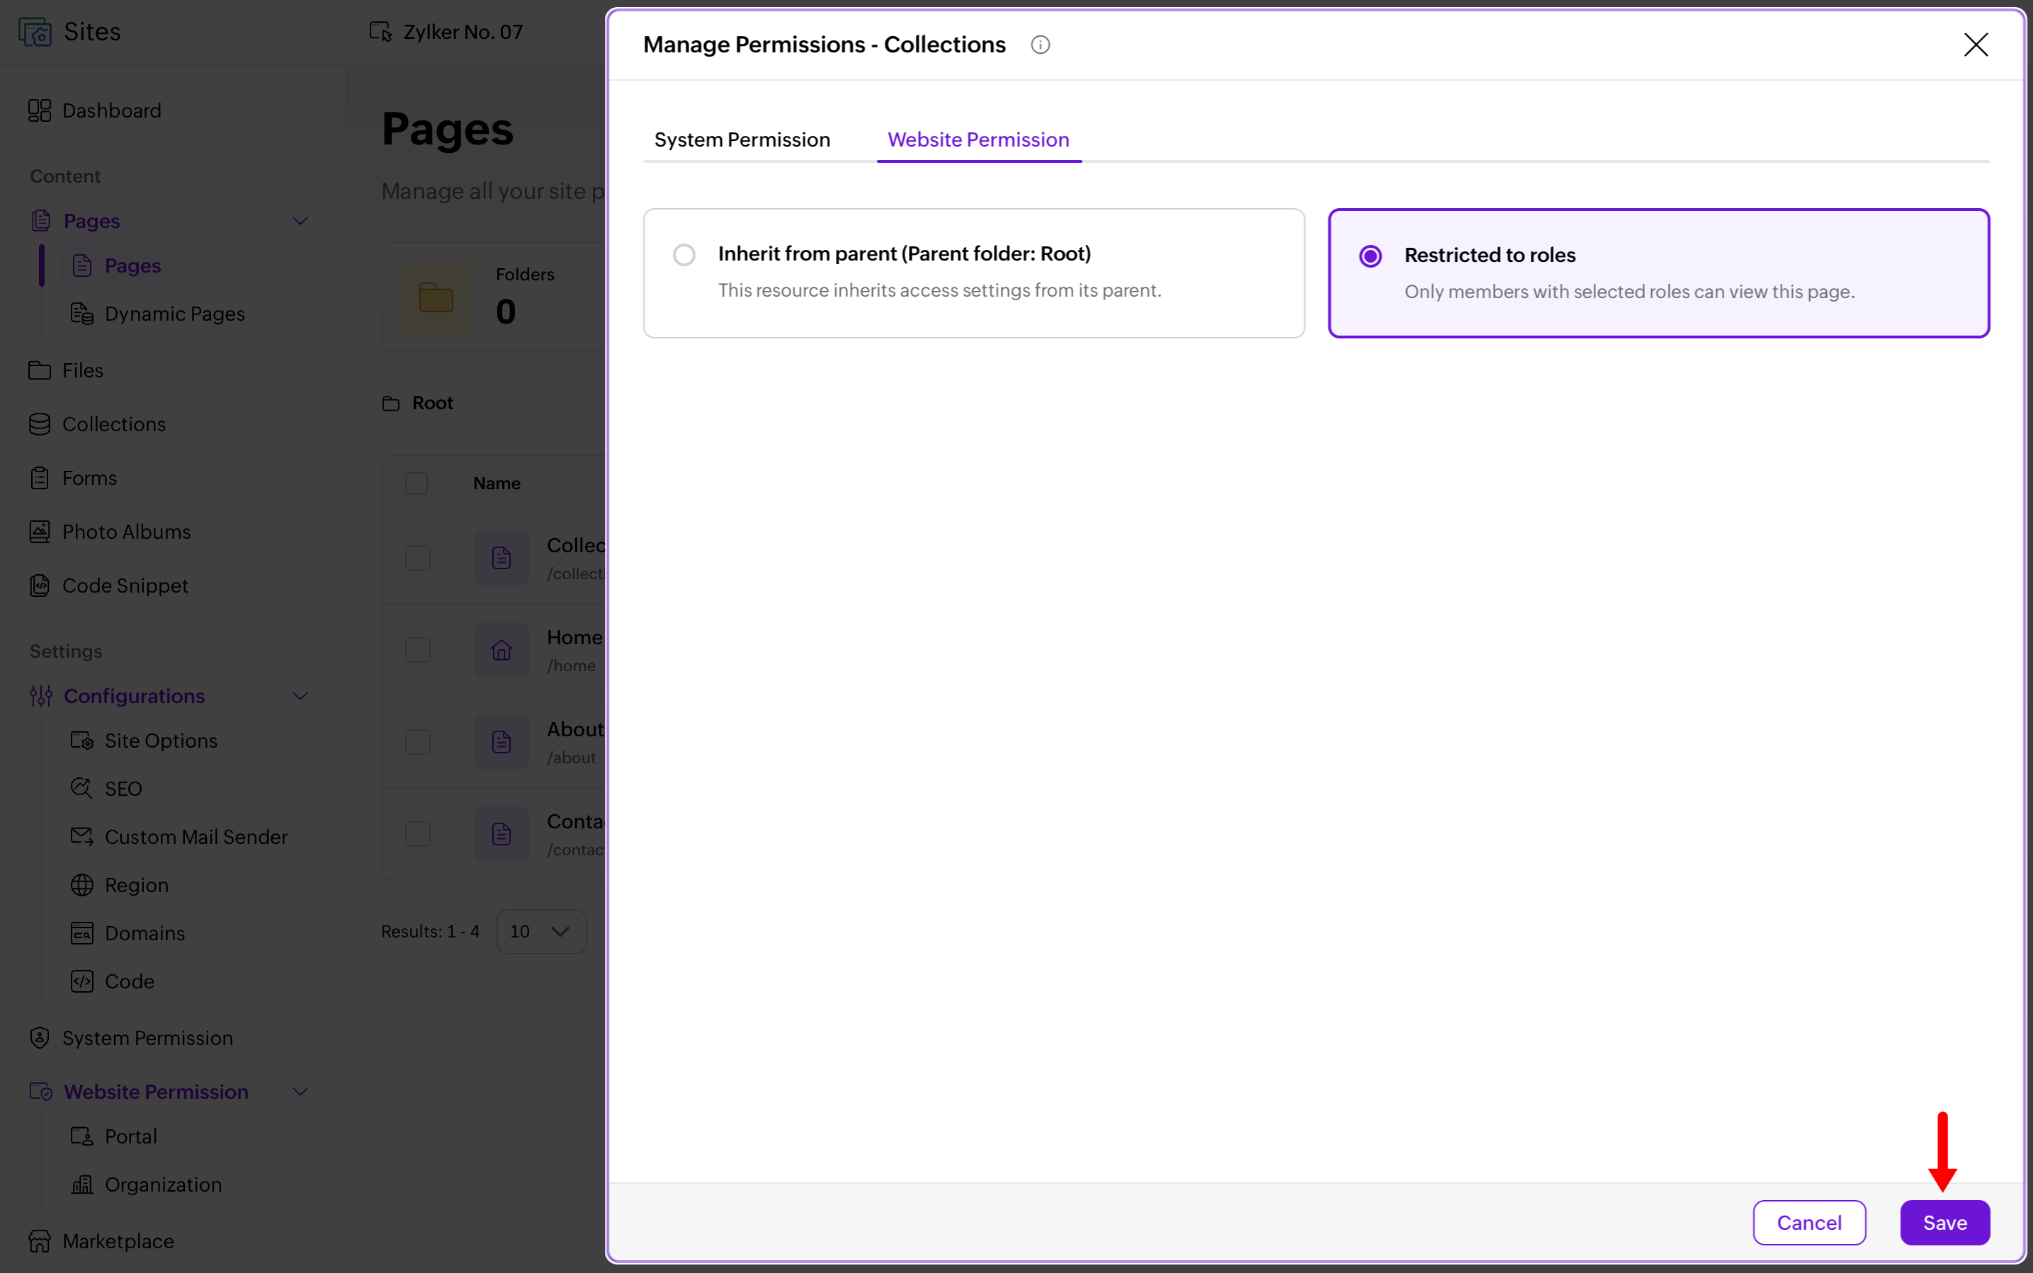Click the Photo Albums icon
Image resolution: width=2033 pixels, height=1273 pixels.
40,531
